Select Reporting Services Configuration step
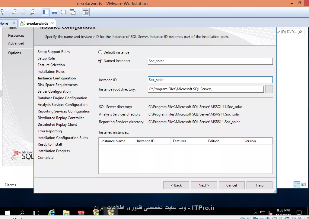309x219 pixels. (x=64, y=111)
